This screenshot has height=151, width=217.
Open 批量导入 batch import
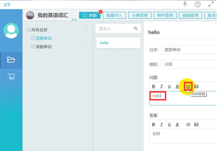(x=114, y=16)
